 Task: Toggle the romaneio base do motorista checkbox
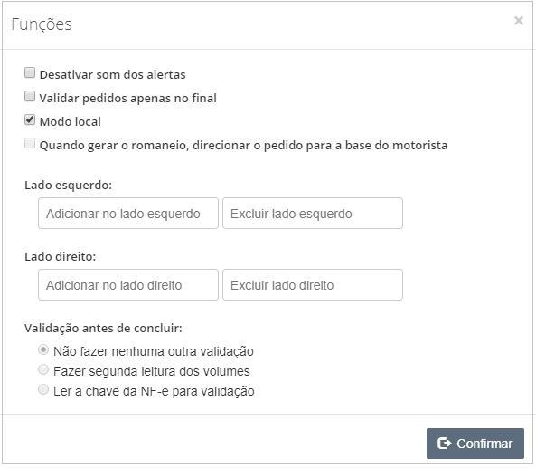[x=30, y=143]
